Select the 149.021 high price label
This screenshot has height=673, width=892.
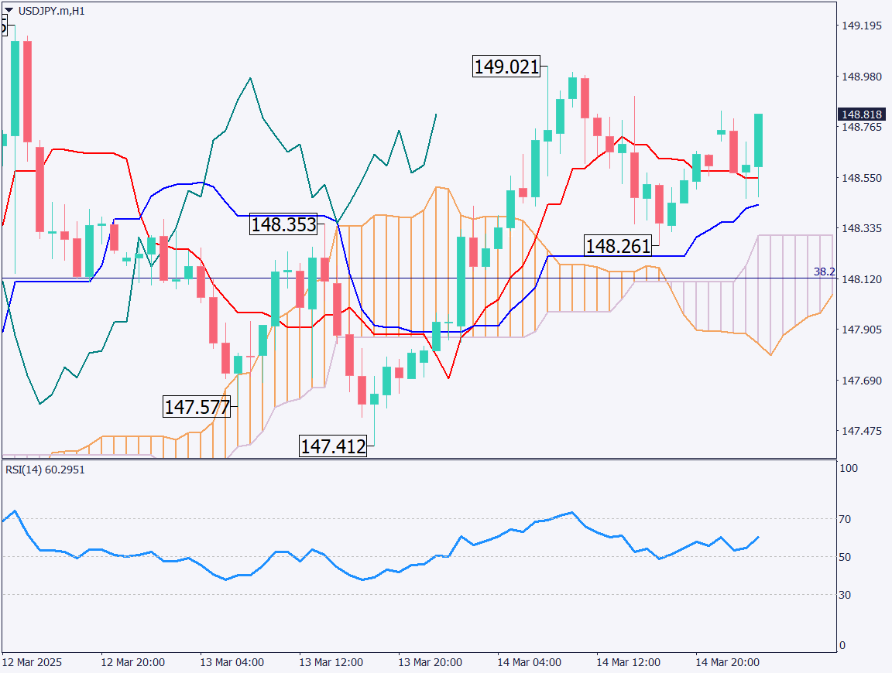point(506,67)
